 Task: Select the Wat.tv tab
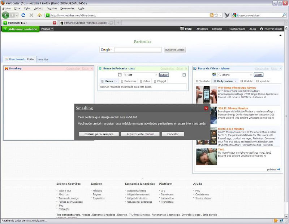pos(247,81)
